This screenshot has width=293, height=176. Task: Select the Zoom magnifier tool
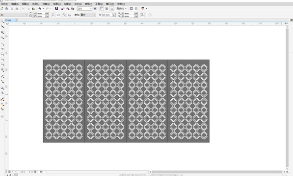point(2,38)
